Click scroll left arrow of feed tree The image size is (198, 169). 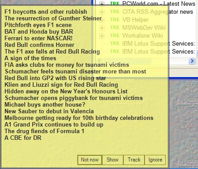[99, 61]
